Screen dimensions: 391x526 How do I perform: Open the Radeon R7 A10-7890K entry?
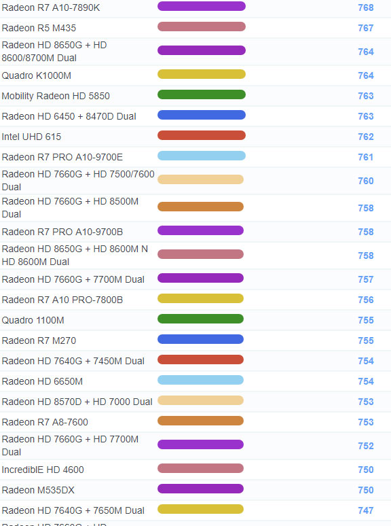51,7
